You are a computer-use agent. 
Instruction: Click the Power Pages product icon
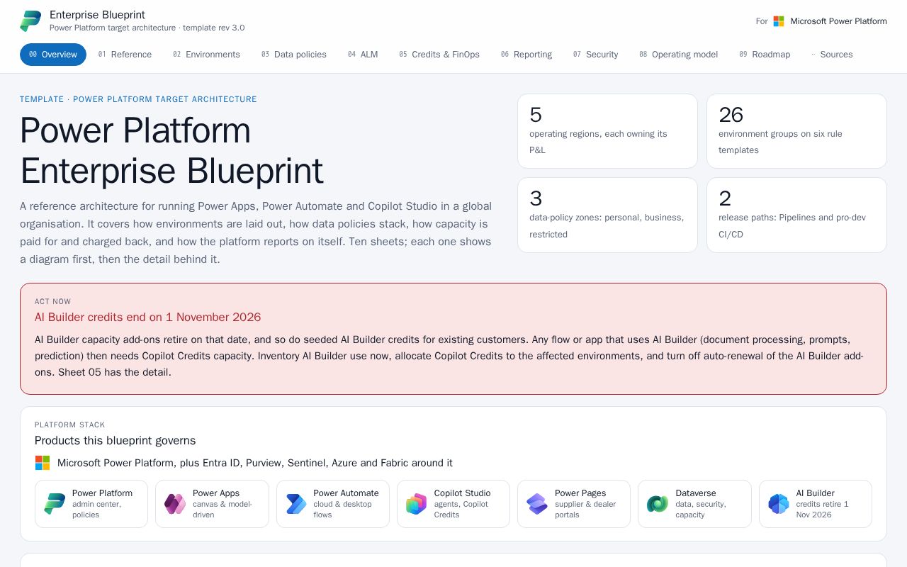[537, 504]
